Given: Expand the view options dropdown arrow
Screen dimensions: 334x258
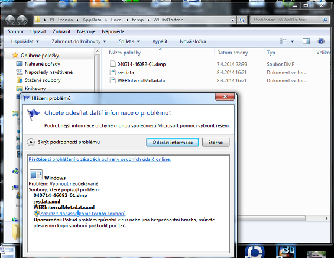Looking at the screenshot, I should click(292, 41).
